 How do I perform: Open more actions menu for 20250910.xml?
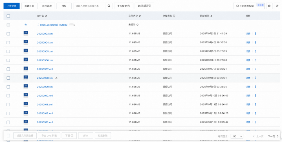255,96
